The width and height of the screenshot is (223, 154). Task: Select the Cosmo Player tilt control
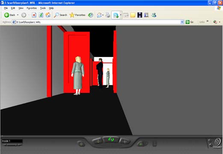pyautogui.click(x=98, y=141)
